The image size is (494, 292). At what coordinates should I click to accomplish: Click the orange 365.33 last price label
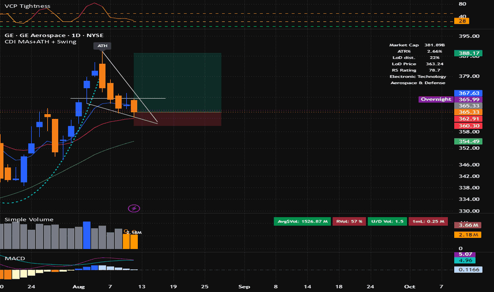tap(469, 112)
